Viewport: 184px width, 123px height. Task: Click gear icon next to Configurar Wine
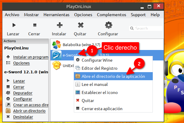pyautogui.click(x=78, y=60)
